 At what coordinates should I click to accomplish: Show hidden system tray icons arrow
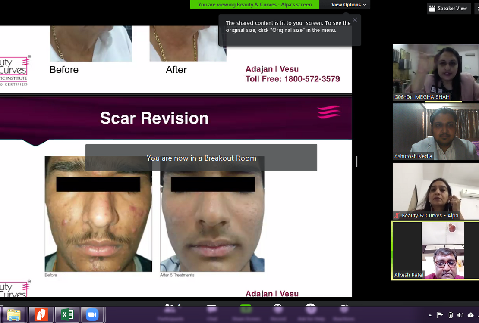click(x=430, y=315)
